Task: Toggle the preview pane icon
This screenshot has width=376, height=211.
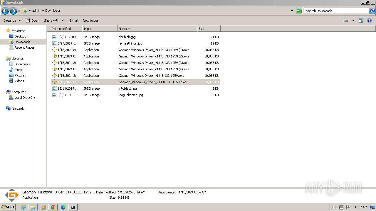Action: [x=361, y=21]
